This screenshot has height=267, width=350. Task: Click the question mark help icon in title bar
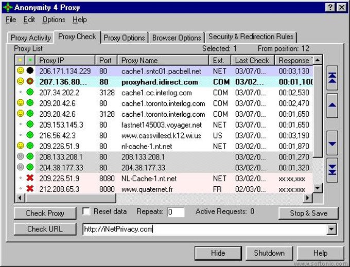(330, 7)
